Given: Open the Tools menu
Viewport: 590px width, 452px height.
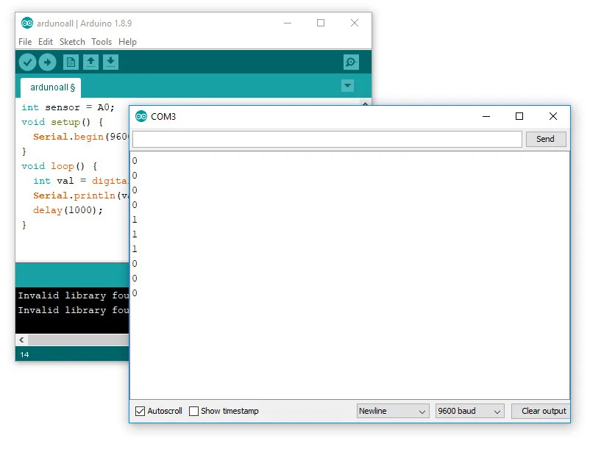Looking at the screenshot, I should point(102,42).
